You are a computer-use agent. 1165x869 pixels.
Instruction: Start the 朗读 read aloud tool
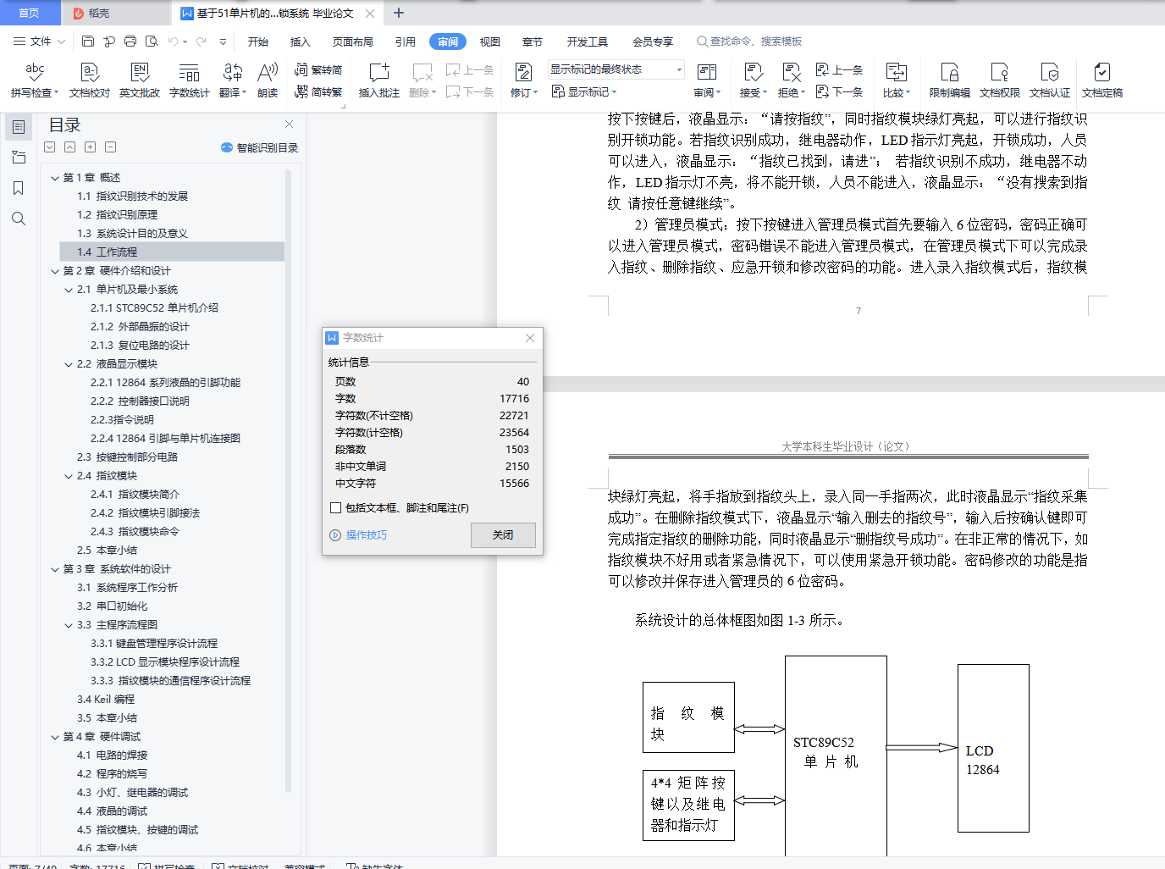pyautogui.click(x=268, y=80)
